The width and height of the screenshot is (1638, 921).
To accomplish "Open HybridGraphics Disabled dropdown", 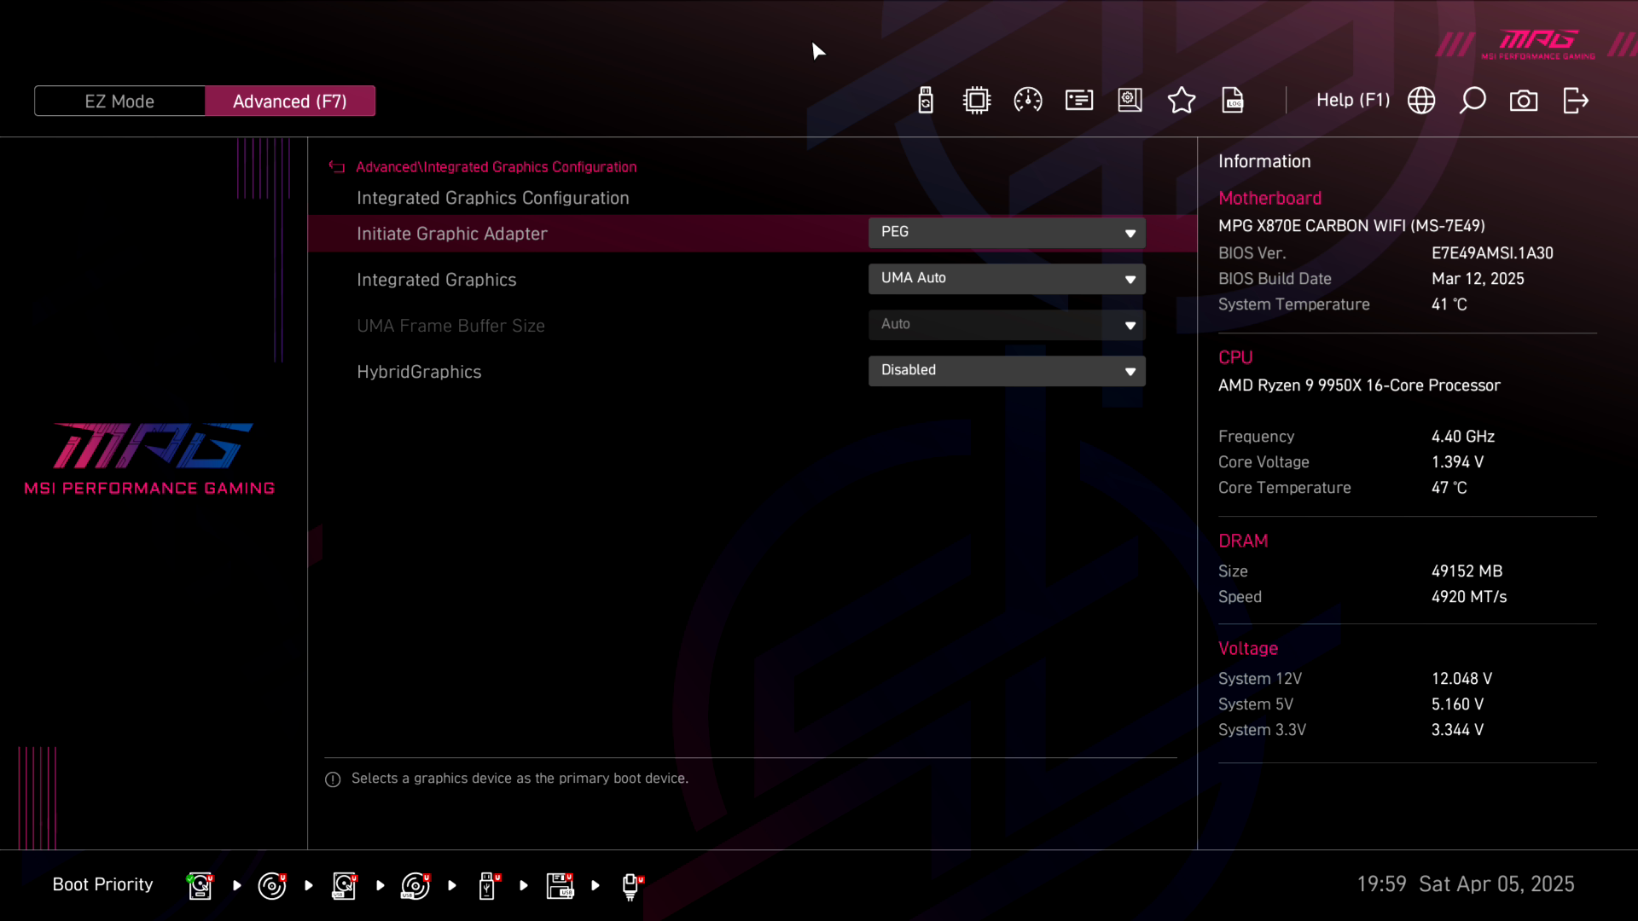I will click(x=1007, y=371).
